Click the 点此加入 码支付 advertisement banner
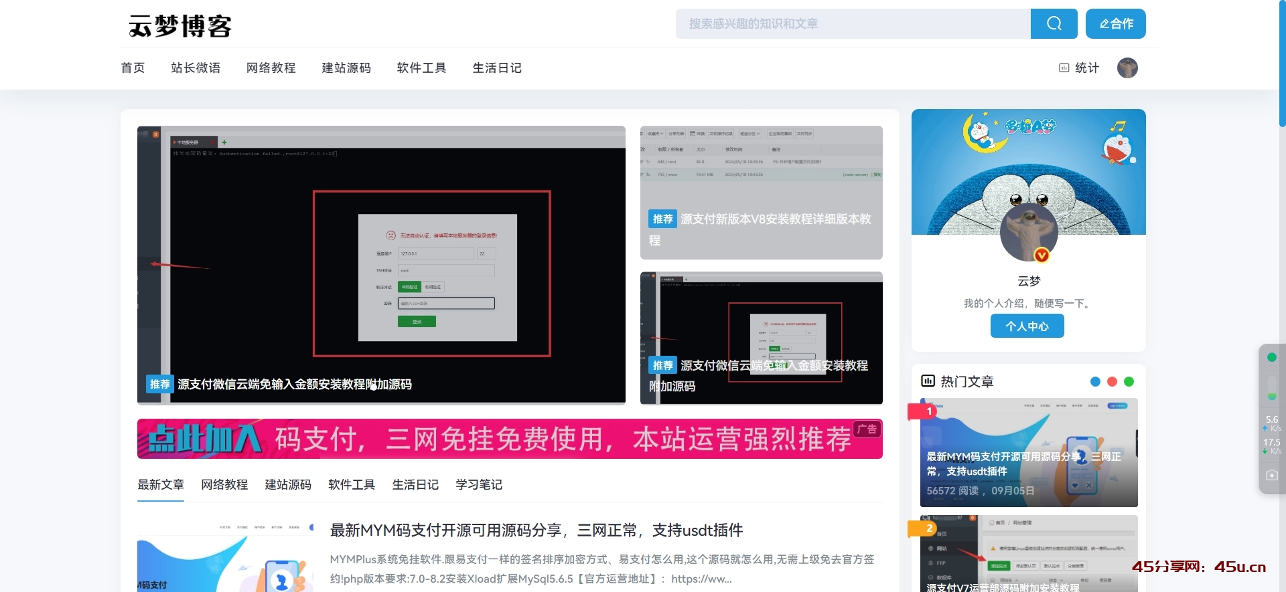Screen dimensions: 1286x592 click(510, 439)
